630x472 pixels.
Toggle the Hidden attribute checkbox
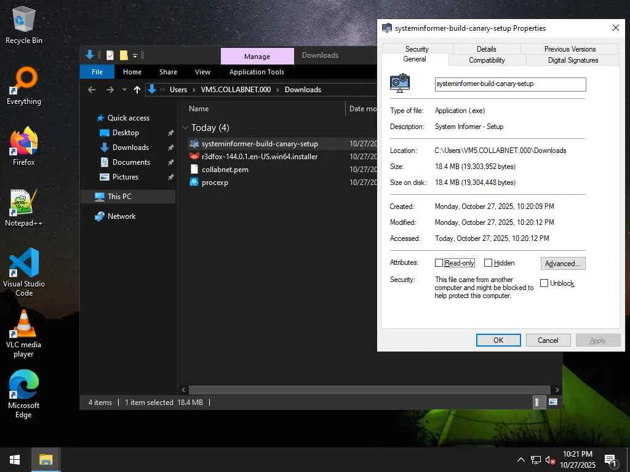click(488, 263)
